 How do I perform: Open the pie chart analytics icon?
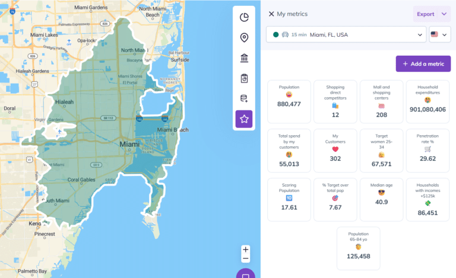(x=244, y=17)
